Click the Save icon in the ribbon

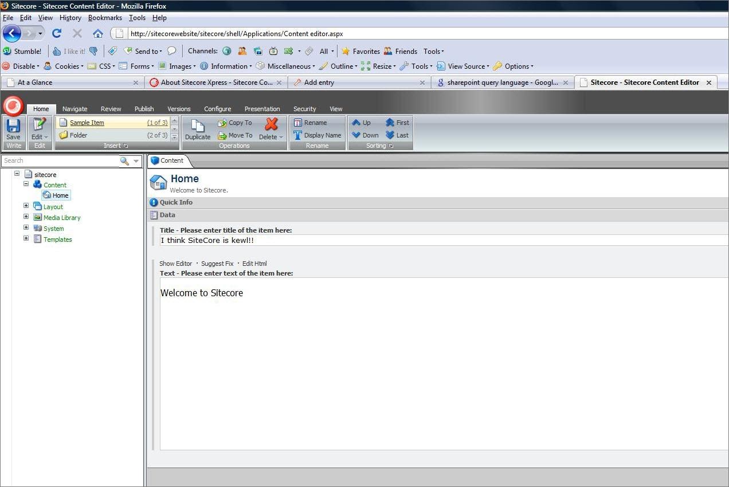(13, 126)
